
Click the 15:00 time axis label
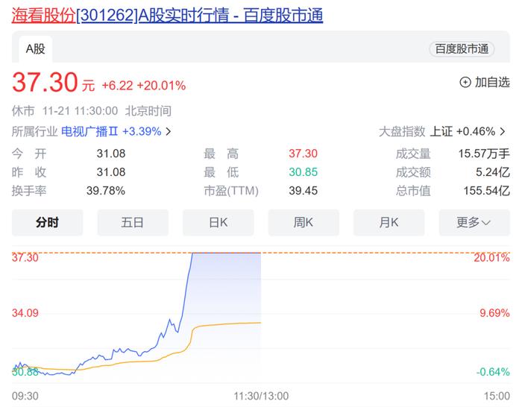point(497,396)
